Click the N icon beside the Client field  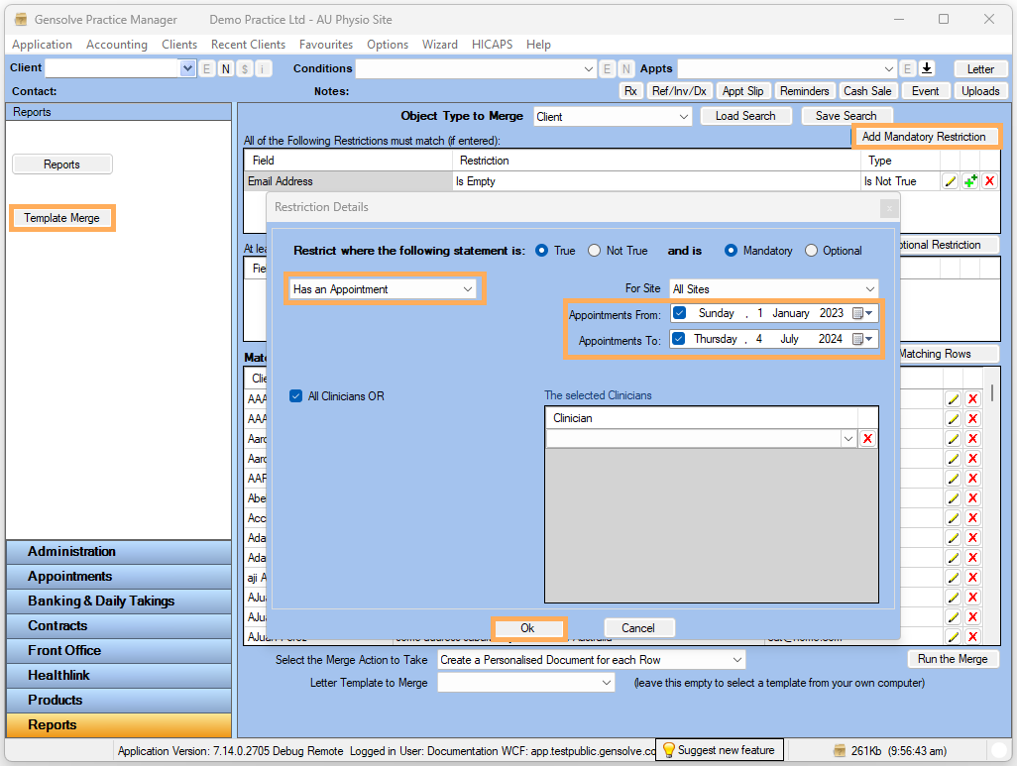(226, 68)
